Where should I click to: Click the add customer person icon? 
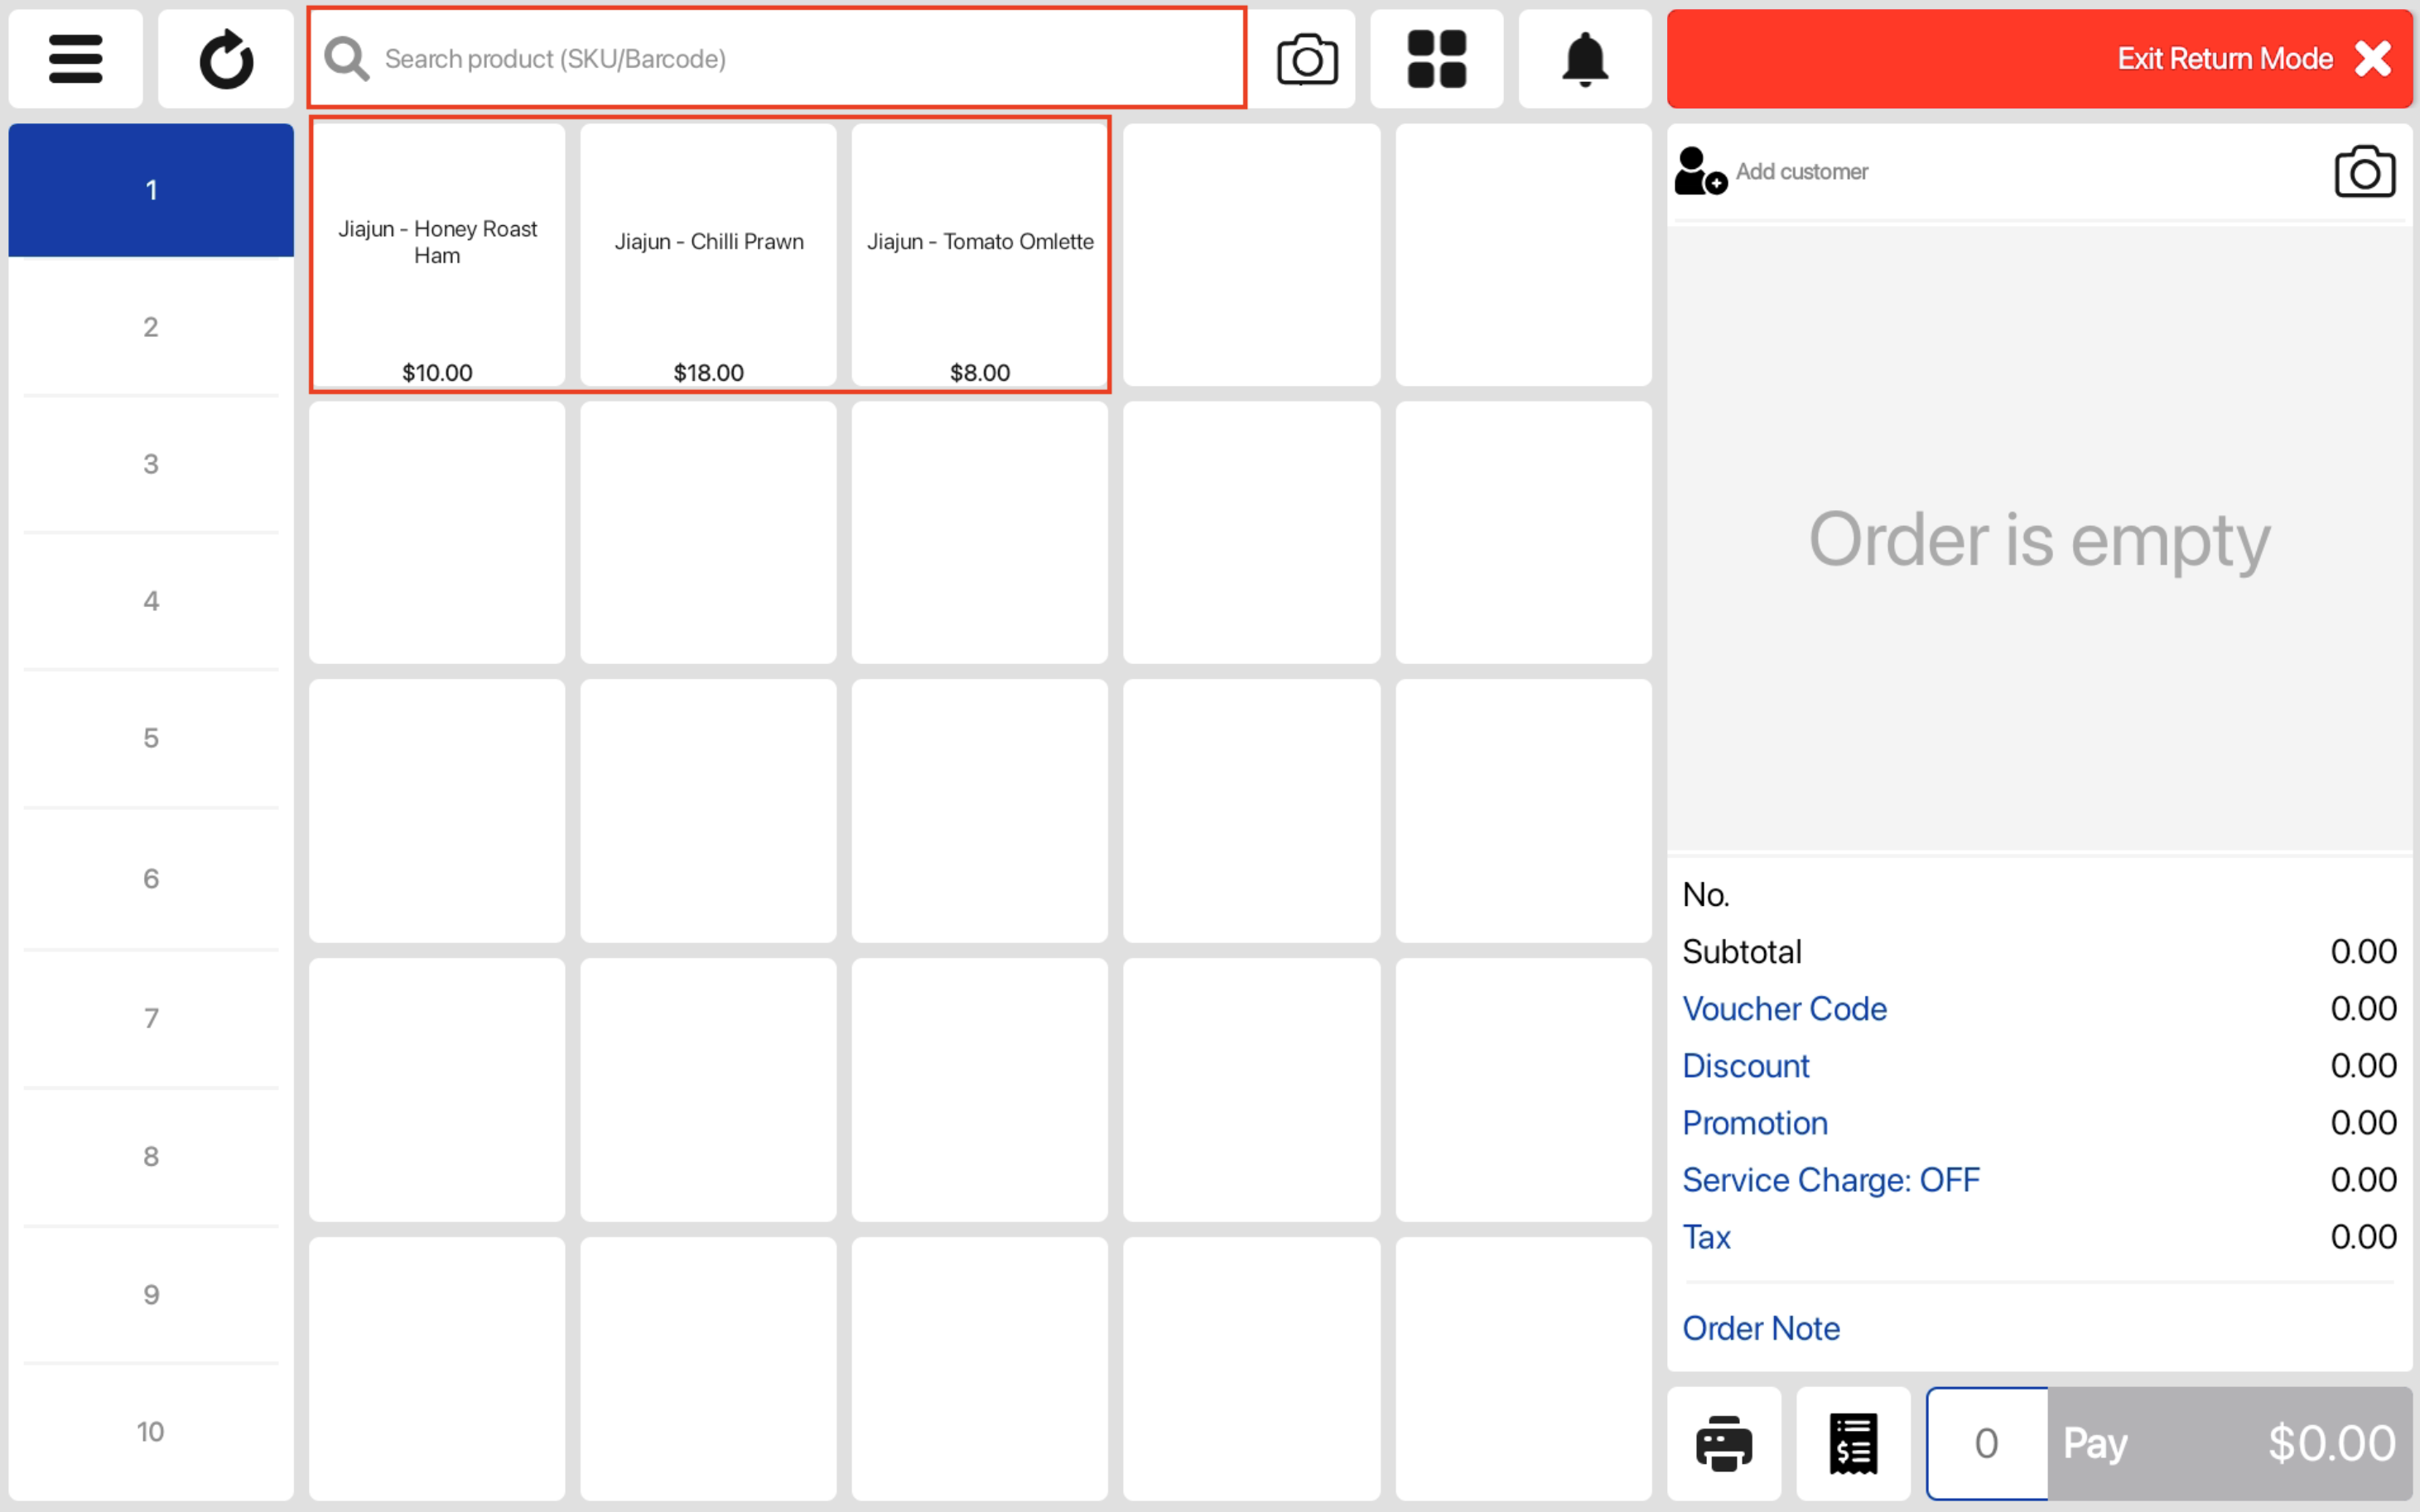point(1700,171)
